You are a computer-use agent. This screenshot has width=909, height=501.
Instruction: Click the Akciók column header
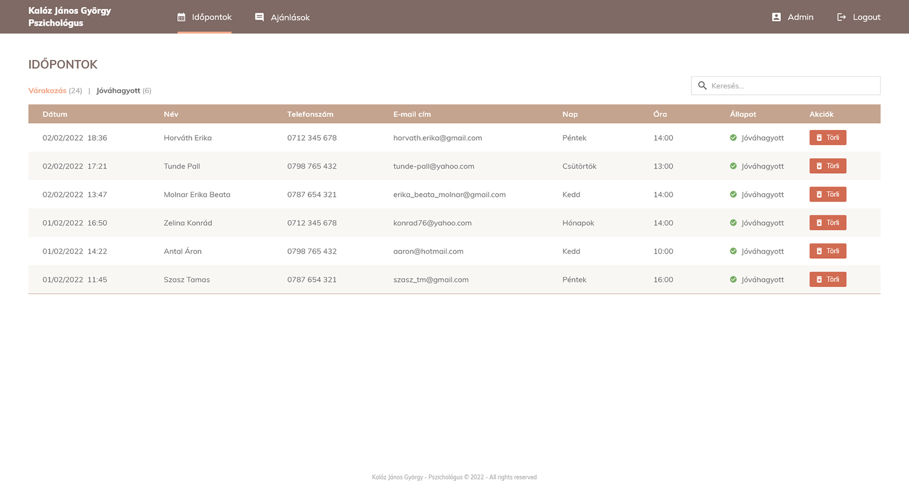pos(822,114)
